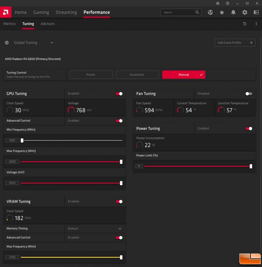
Task: Click the search magnifier icon
Action: tap(197, 12)
